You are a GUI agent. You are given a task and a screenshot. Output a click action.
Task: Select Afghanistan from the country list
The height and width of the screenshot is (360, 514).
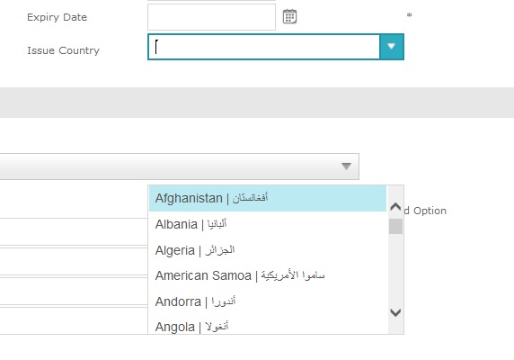268,198
